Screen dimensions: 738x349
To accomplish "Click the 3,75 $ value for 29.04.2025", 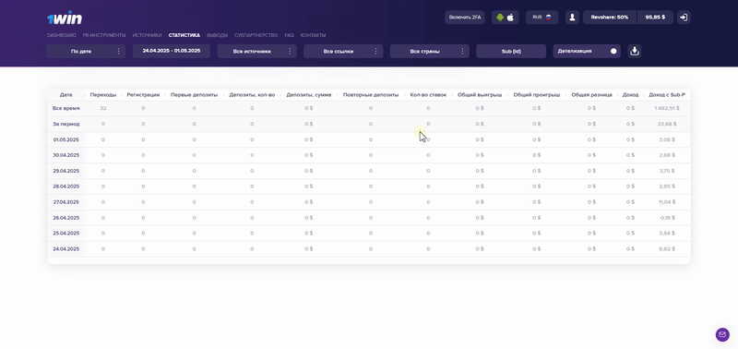I will tap(667, 171).
